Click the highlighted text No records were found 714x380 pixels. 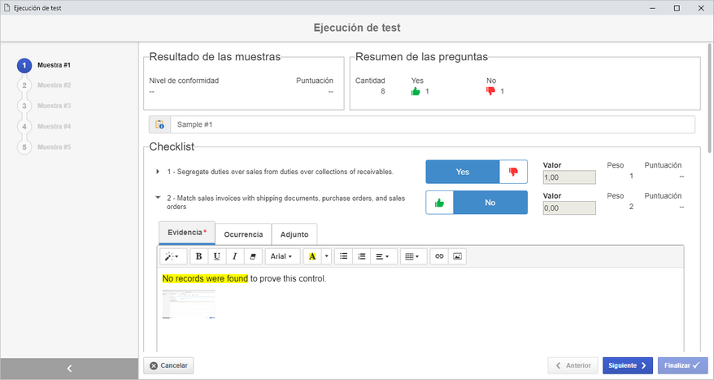206,278
